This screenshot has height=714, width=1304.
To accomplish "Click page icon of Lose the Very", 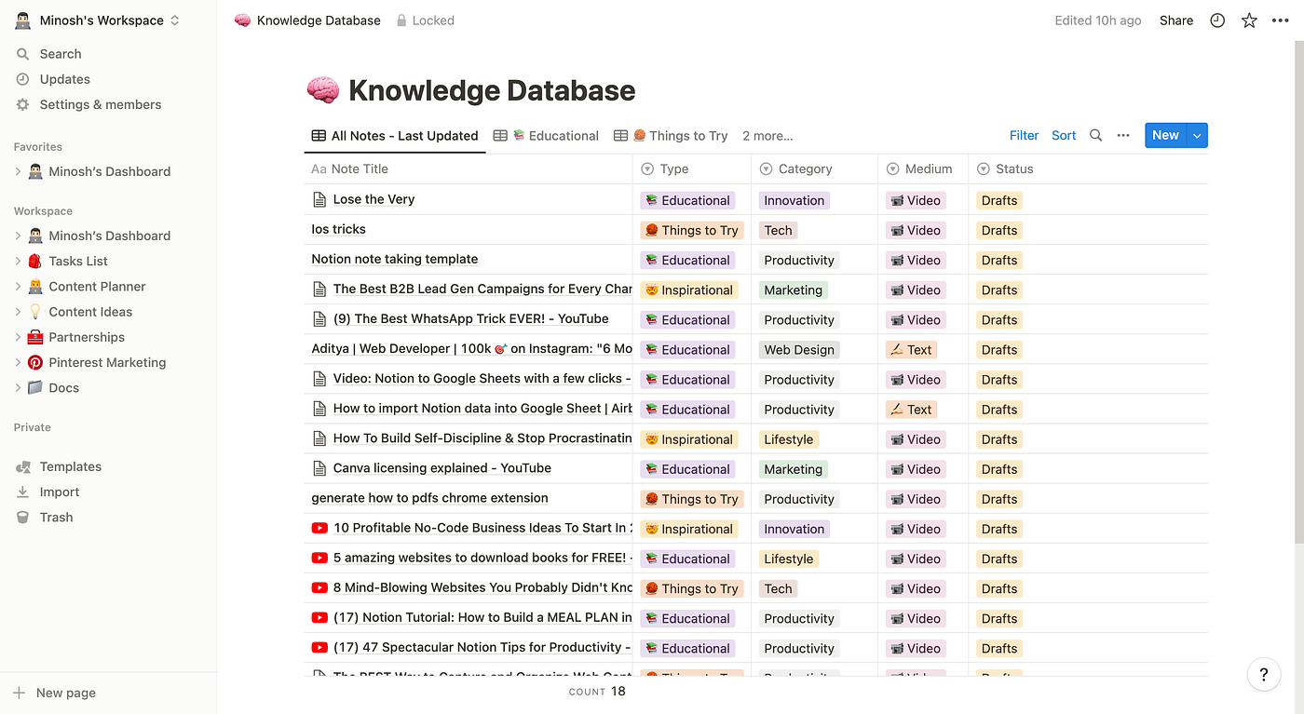I will click(319, 199).
